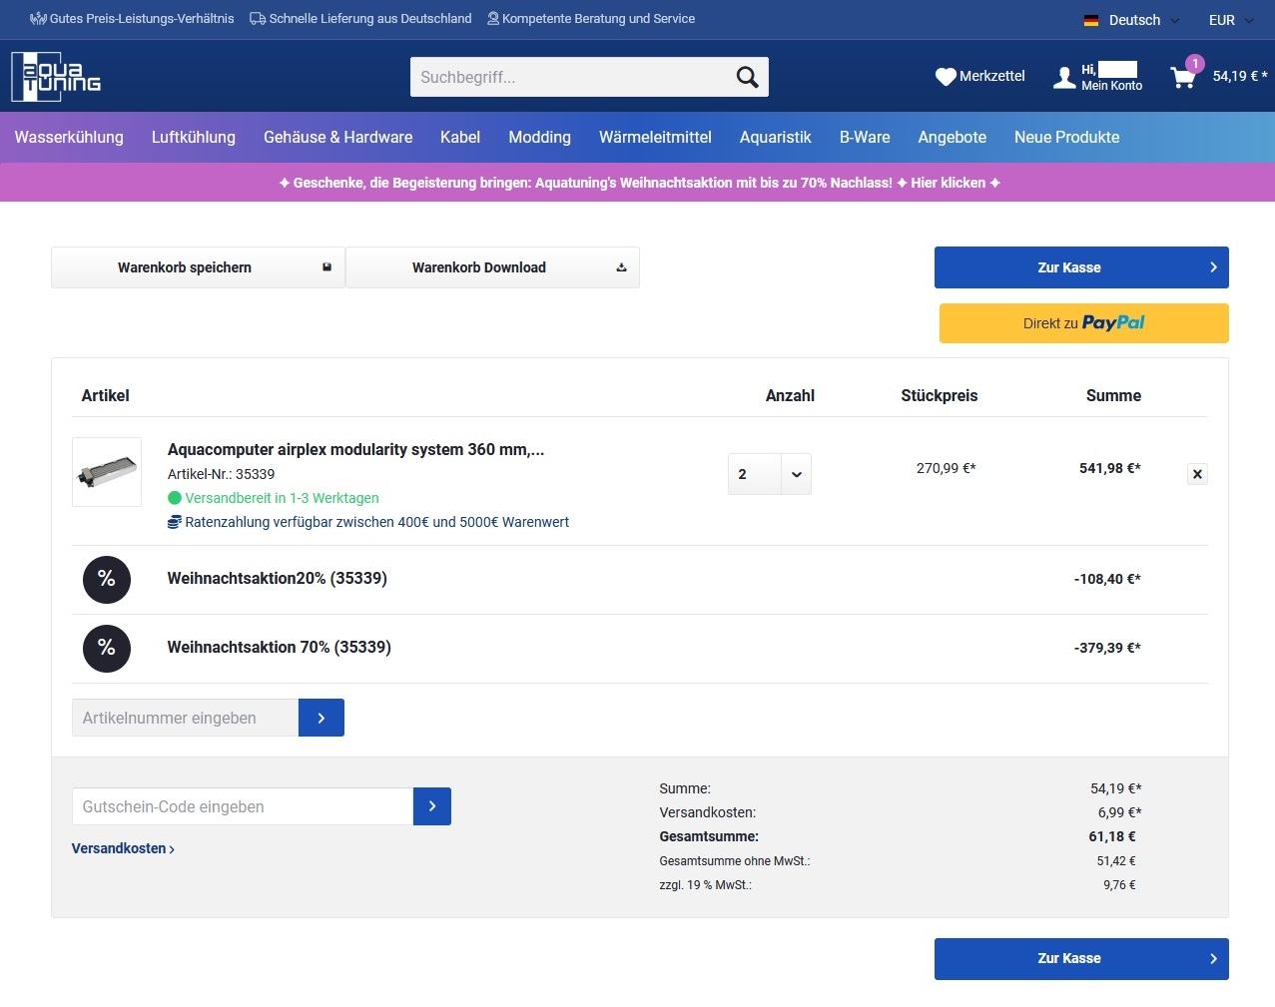The height and width of the screenshot is (1007, 1275).
Task: Click the Stückpreis value 270,99 €
Action: [x=946, y=468]
